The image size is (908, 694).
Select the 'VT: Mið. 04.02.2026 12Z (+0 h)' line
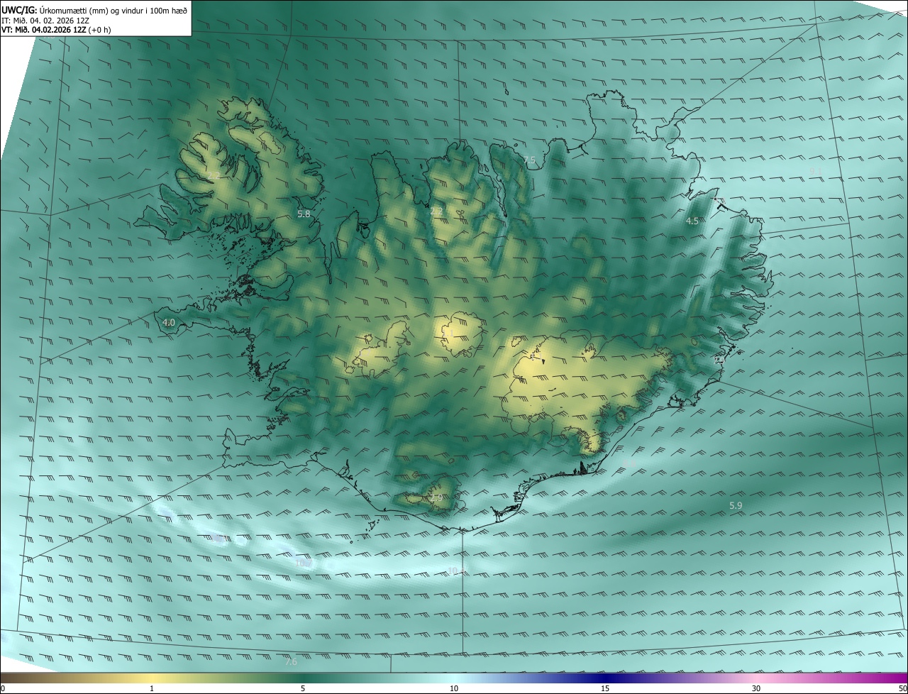click(56, 30)
